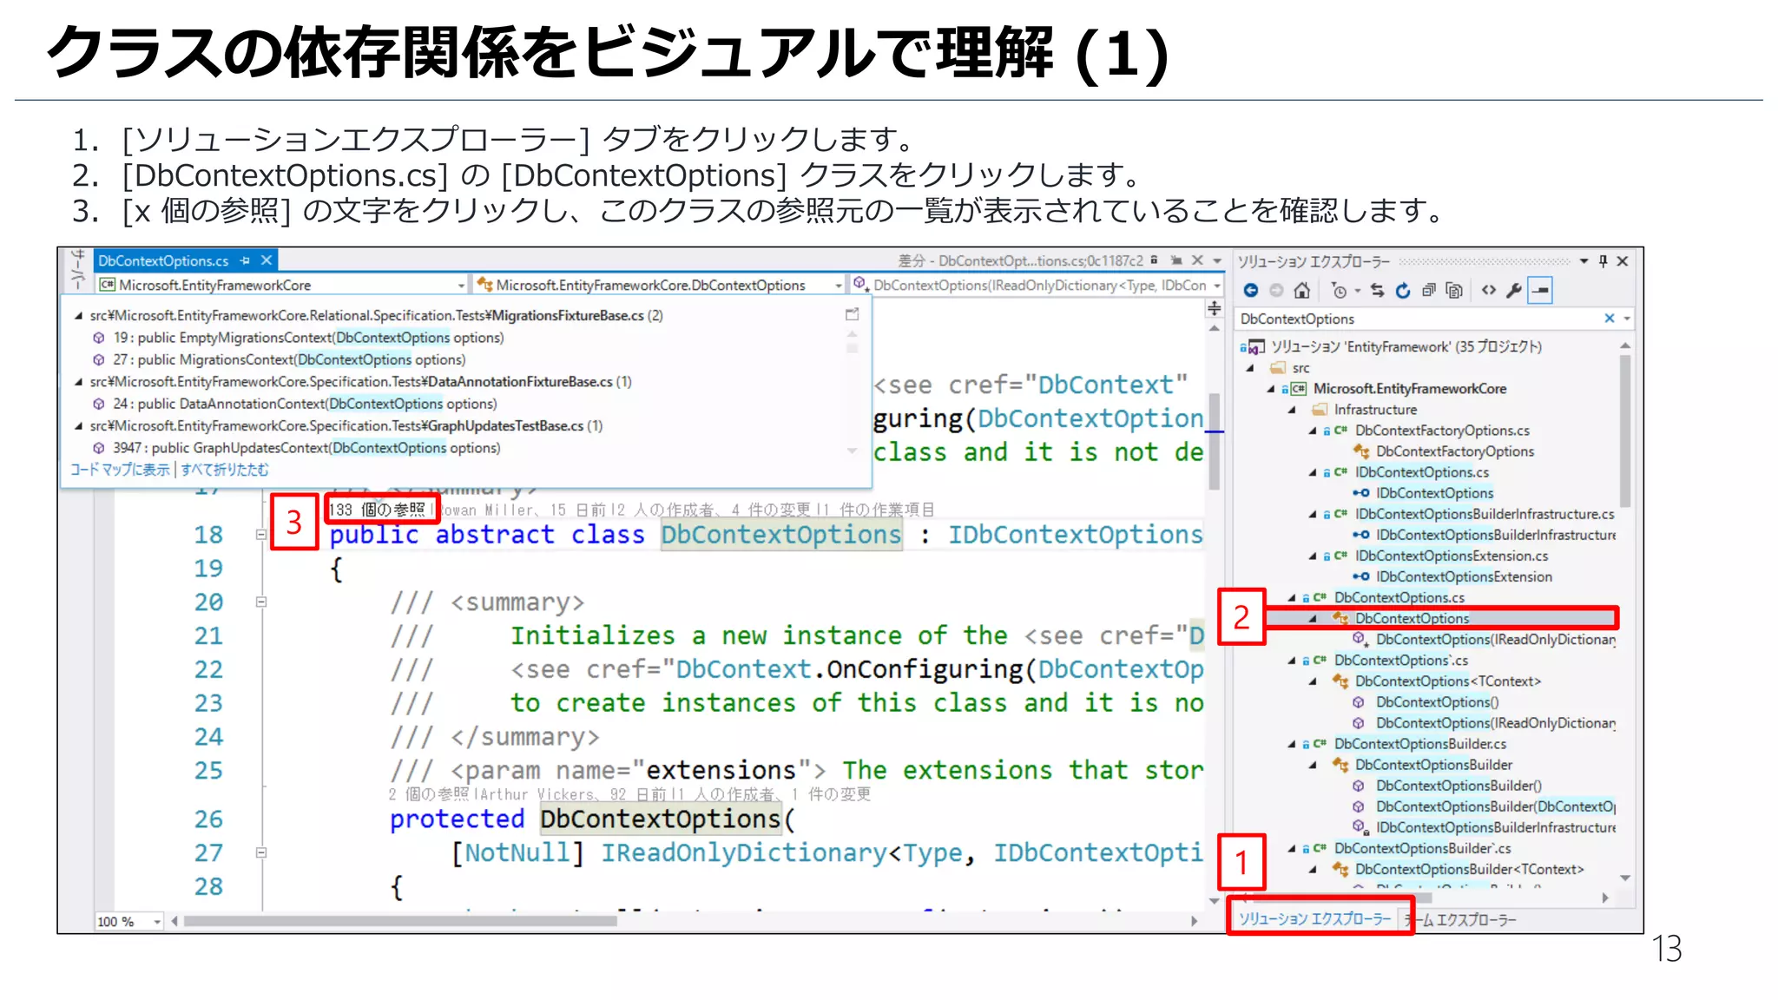Collapse the DataAnnotationFixtureBase.cs reference group

tap(78, 382)
